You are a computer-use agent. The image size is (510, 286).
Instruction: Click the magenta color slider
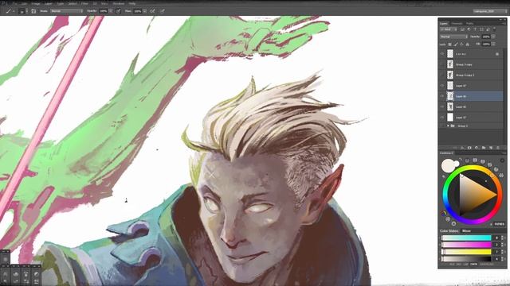[466, 245]
